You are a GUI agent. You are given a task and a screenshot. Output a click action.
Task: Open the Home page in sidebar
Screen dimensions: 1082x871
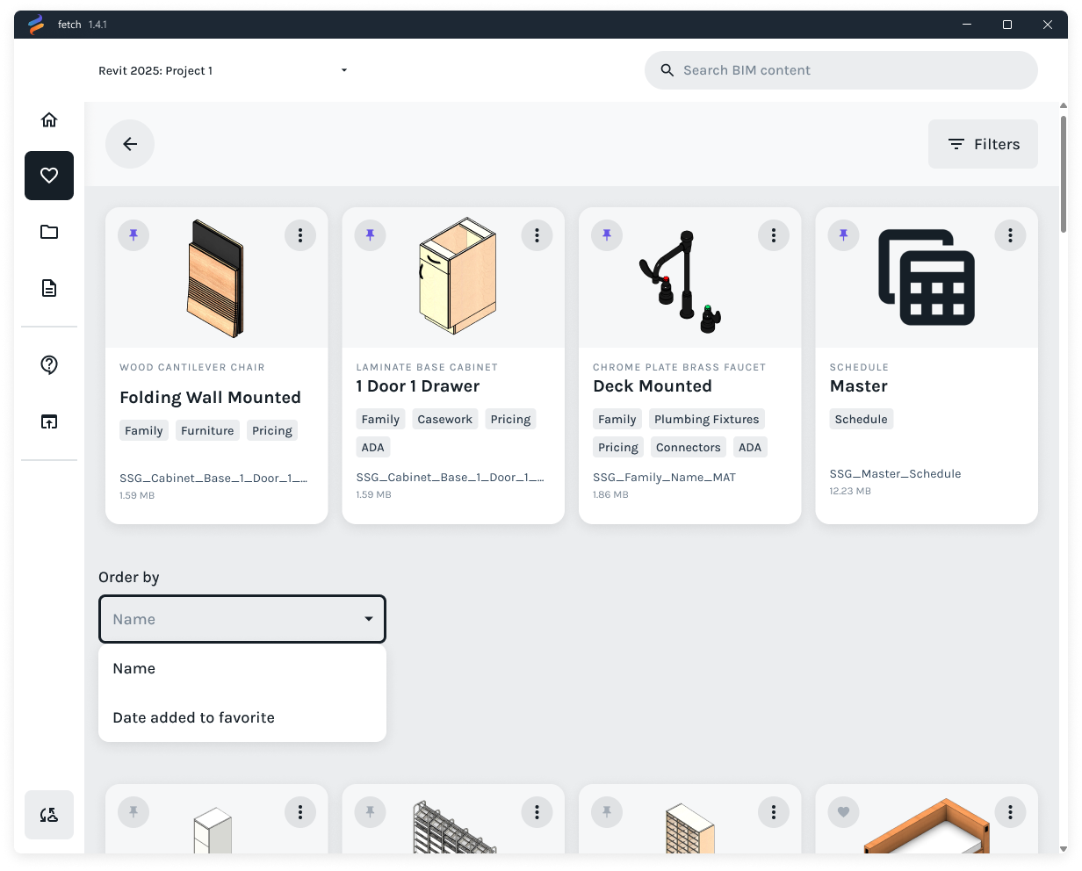[x=49, y=119]
